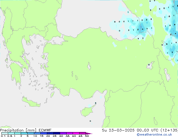Click the date 'Su 23-03-2025'
Screen dimensions: 178x137
coord(118,130)
